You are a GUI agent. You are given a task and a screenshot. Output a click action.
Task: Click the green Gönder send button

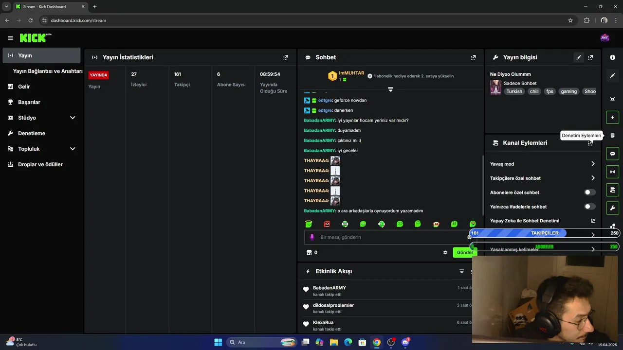click(464, 252)
